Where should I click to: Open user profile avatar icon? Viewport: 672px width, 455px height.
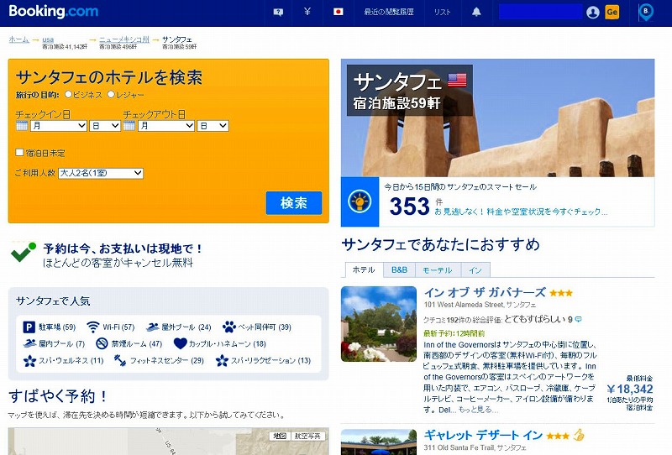[593, 13]
